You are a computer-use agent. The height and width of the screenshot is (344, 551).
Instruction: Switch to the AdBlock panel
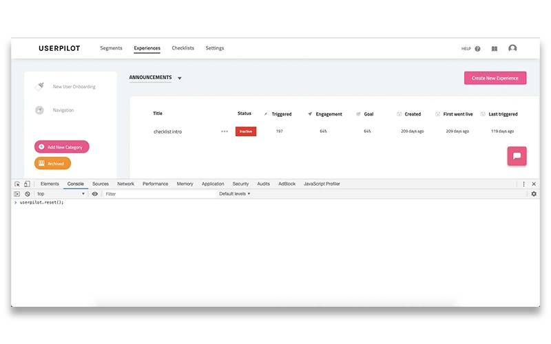[x=287, y=184]
